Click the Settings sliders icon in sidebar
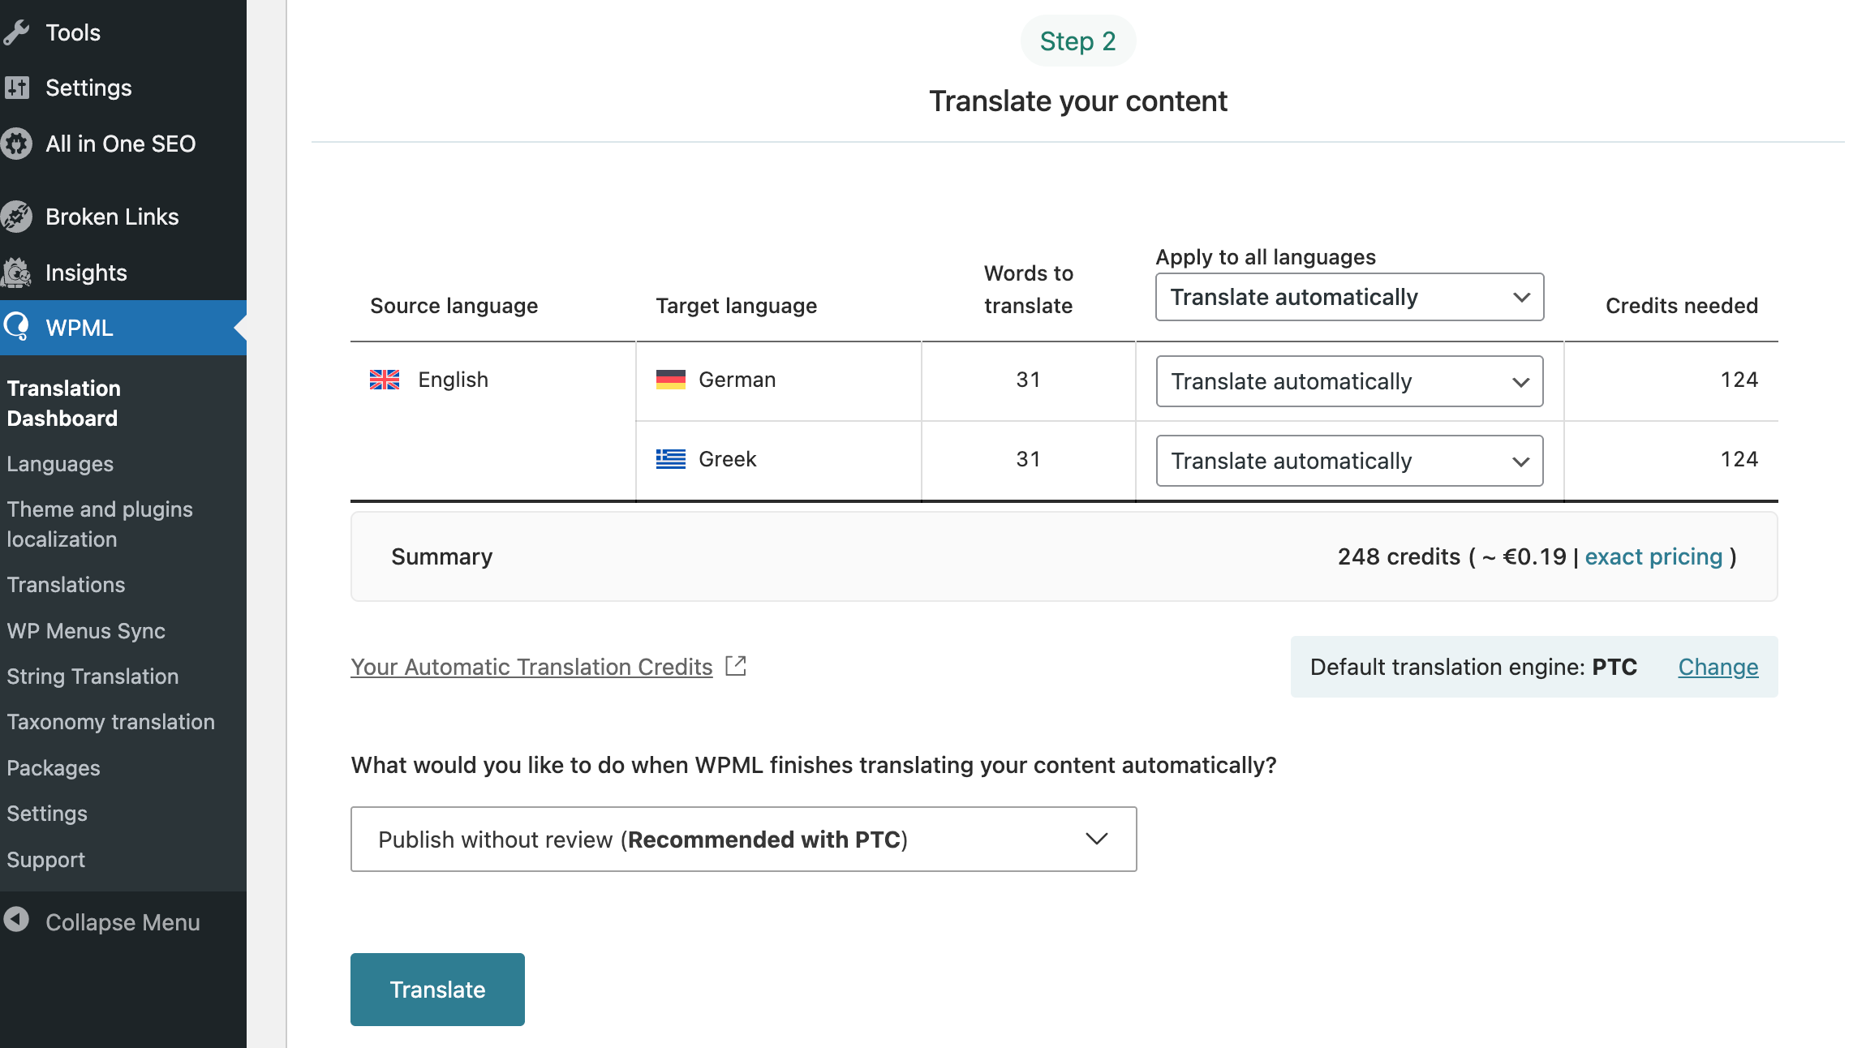1866x1048 pixels. click(16, 88)
